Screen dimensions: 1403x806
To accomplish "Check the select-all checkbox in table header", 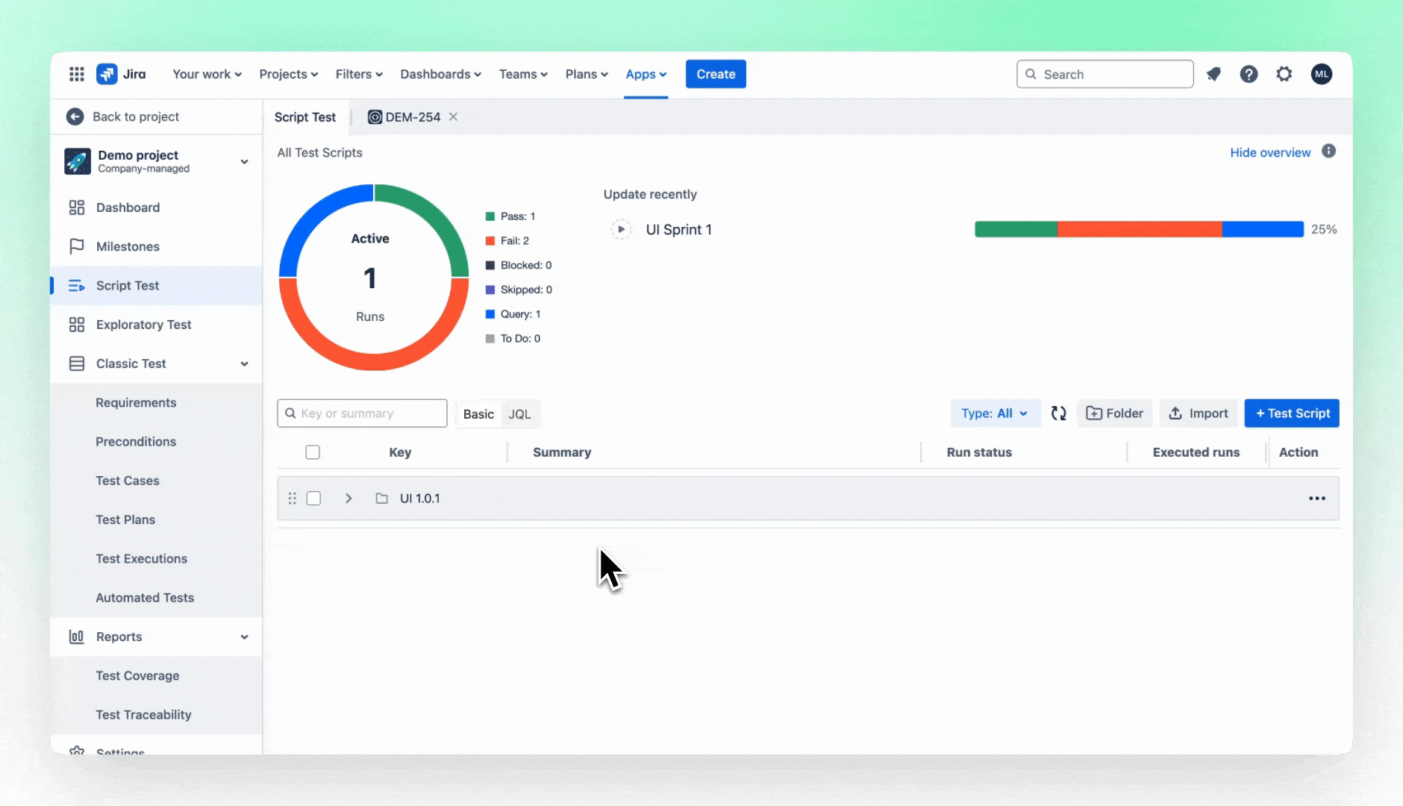I will [x=313, y=452].
